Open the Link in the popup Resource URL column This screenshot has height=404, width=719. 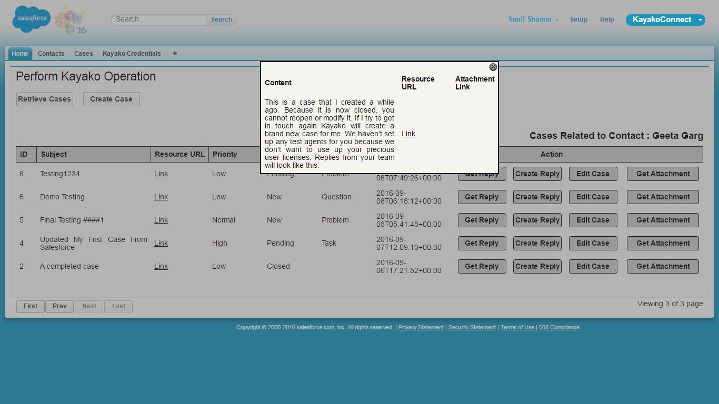(408, 134)
